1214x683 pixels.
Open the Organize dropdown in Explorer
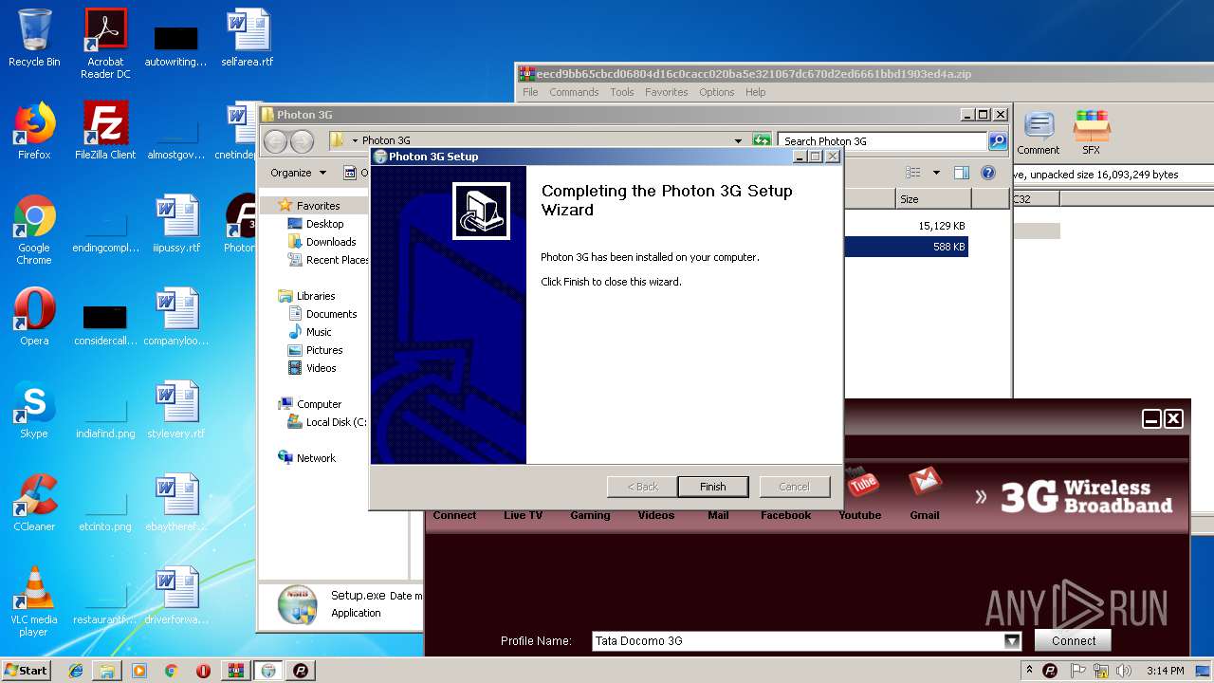(298, 173)
